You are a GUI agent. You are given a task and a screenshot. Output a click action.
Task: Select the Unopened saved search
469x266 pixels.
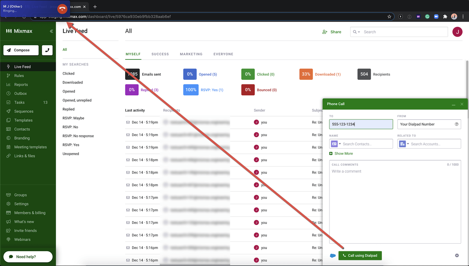[x=71, y=154]
